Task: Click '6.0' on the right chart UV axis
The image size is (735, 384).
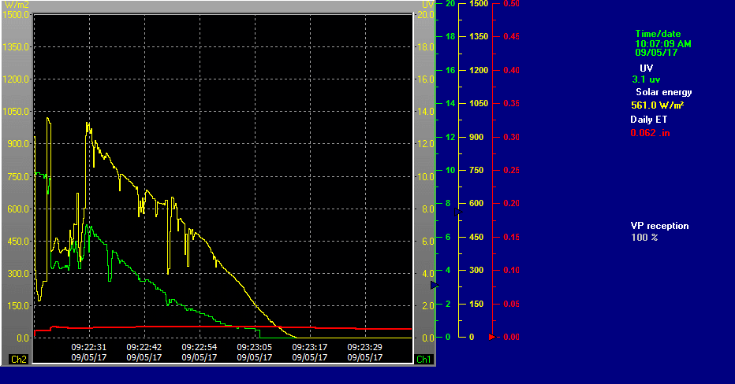Action: point(427,242)
